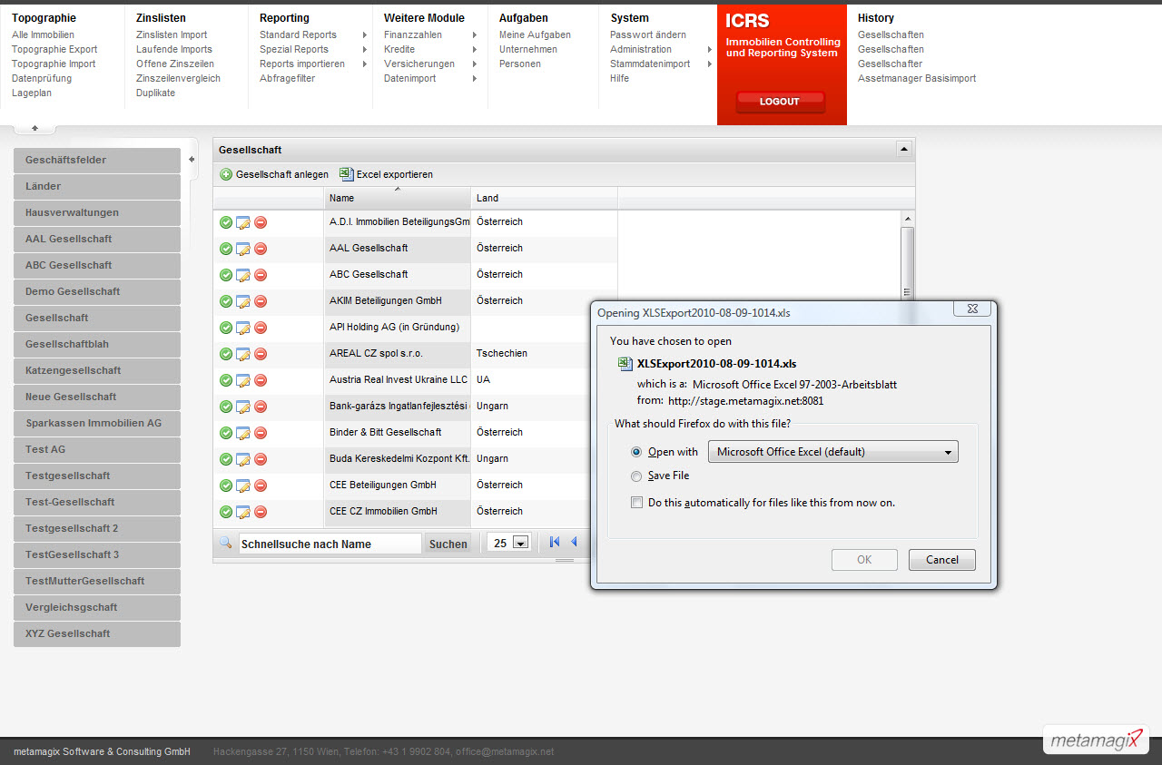Check Do this automatically for files option

coord(635,502)
